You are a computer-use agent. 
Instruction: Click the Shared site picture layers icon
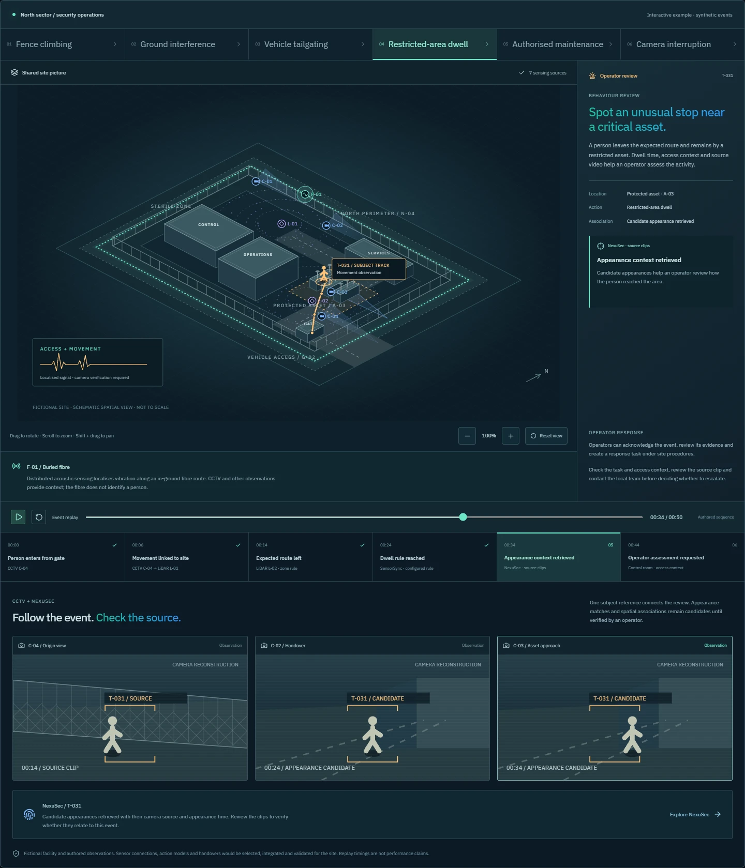14,73
